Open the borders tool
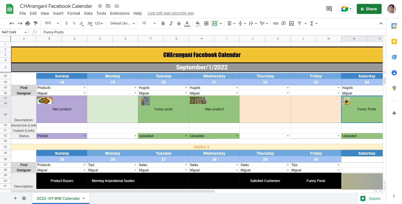Viewport: 402px width, 204px height. point(206,23)
